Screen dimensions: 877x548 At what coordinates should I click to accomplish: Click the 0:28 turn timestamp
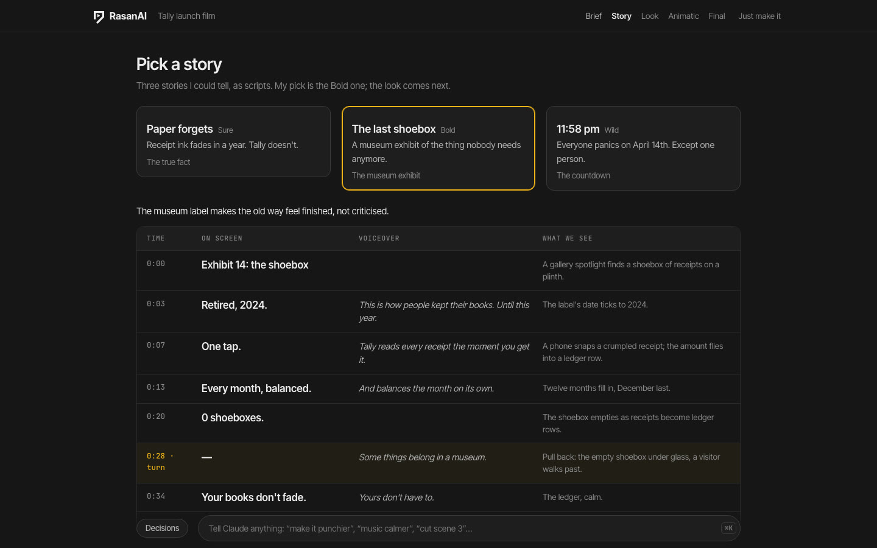pyautogui.click(x=160, y=462)
